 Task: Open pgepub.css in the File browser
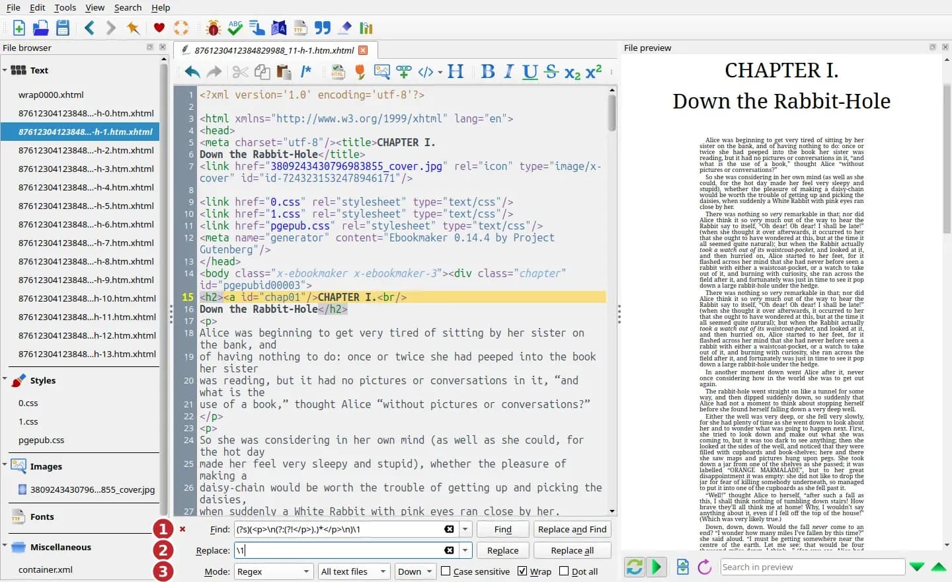point(42,440)
